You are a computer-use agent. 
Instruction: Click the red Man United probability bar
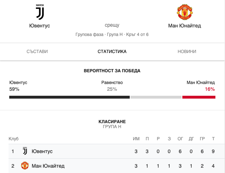pyautogui.click(x=199, y=97)
